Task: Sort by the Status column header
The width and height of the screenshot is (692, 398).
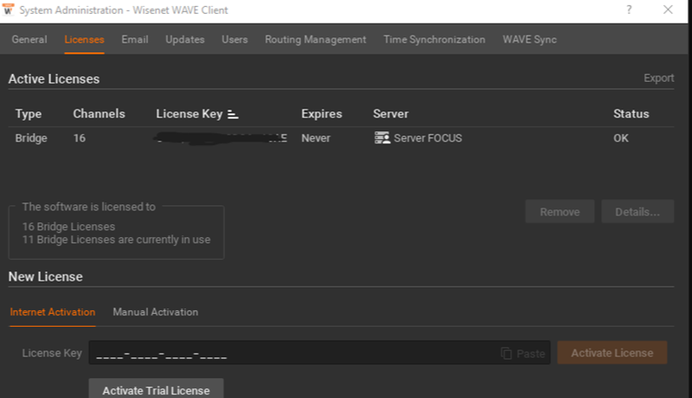Action: [x=631, y=114]
